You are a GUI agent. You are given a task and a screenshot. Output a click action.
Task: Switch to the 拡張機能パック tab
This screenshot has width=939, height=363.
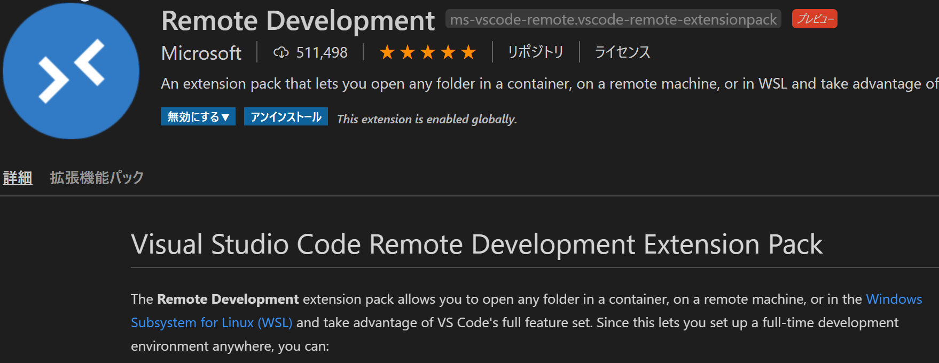[97, 178]
